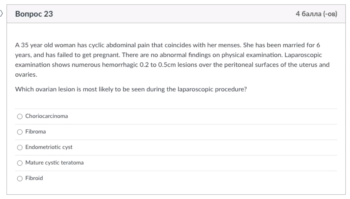Choose the Endometriotic cyst radio button
The image size is (350, 199).
click(x=20, y=147)
